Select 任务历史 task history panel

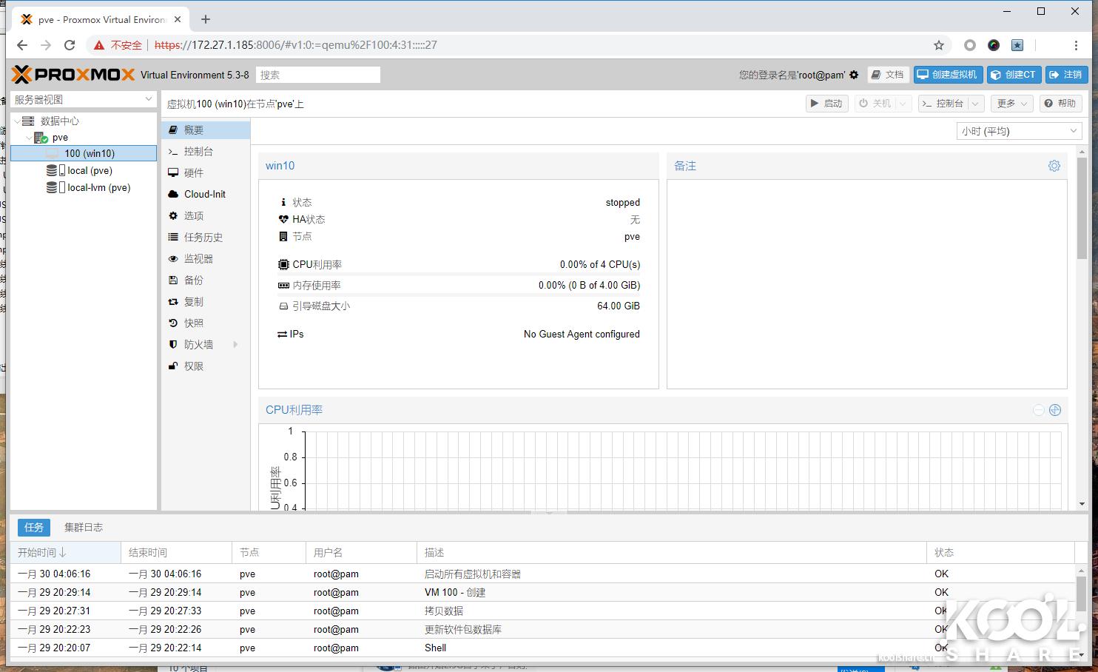(x=203, y=237)
